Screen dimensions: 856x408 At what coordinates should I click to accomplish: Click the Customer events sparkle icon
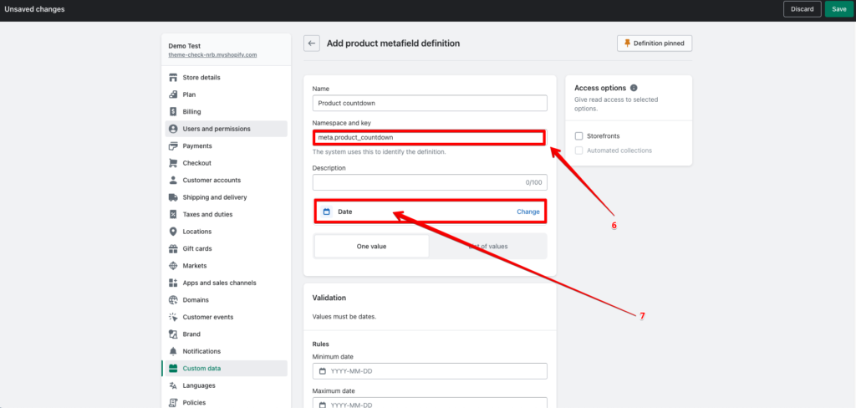[x=173, y=317]
